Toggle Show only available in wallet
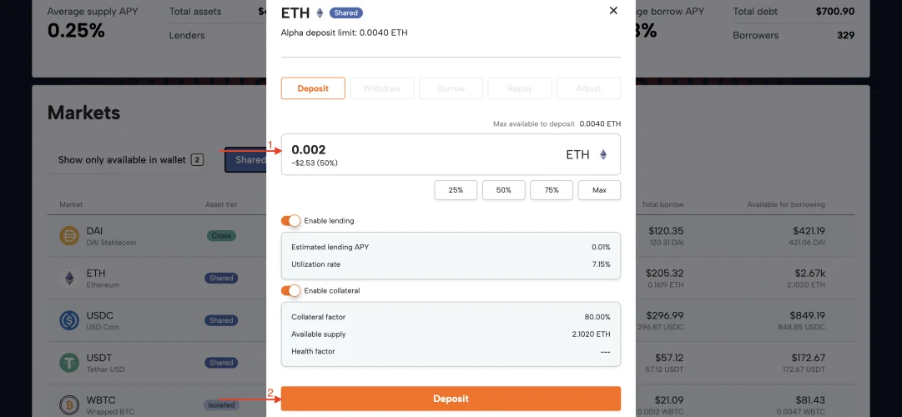 click(131, 160)
